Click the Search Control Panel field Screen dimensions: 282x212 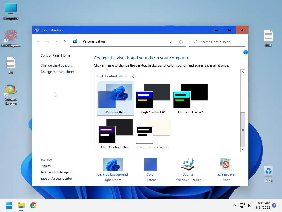click(x=217, y=42)
